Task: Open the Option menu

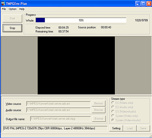Action: tap(13, 9)
